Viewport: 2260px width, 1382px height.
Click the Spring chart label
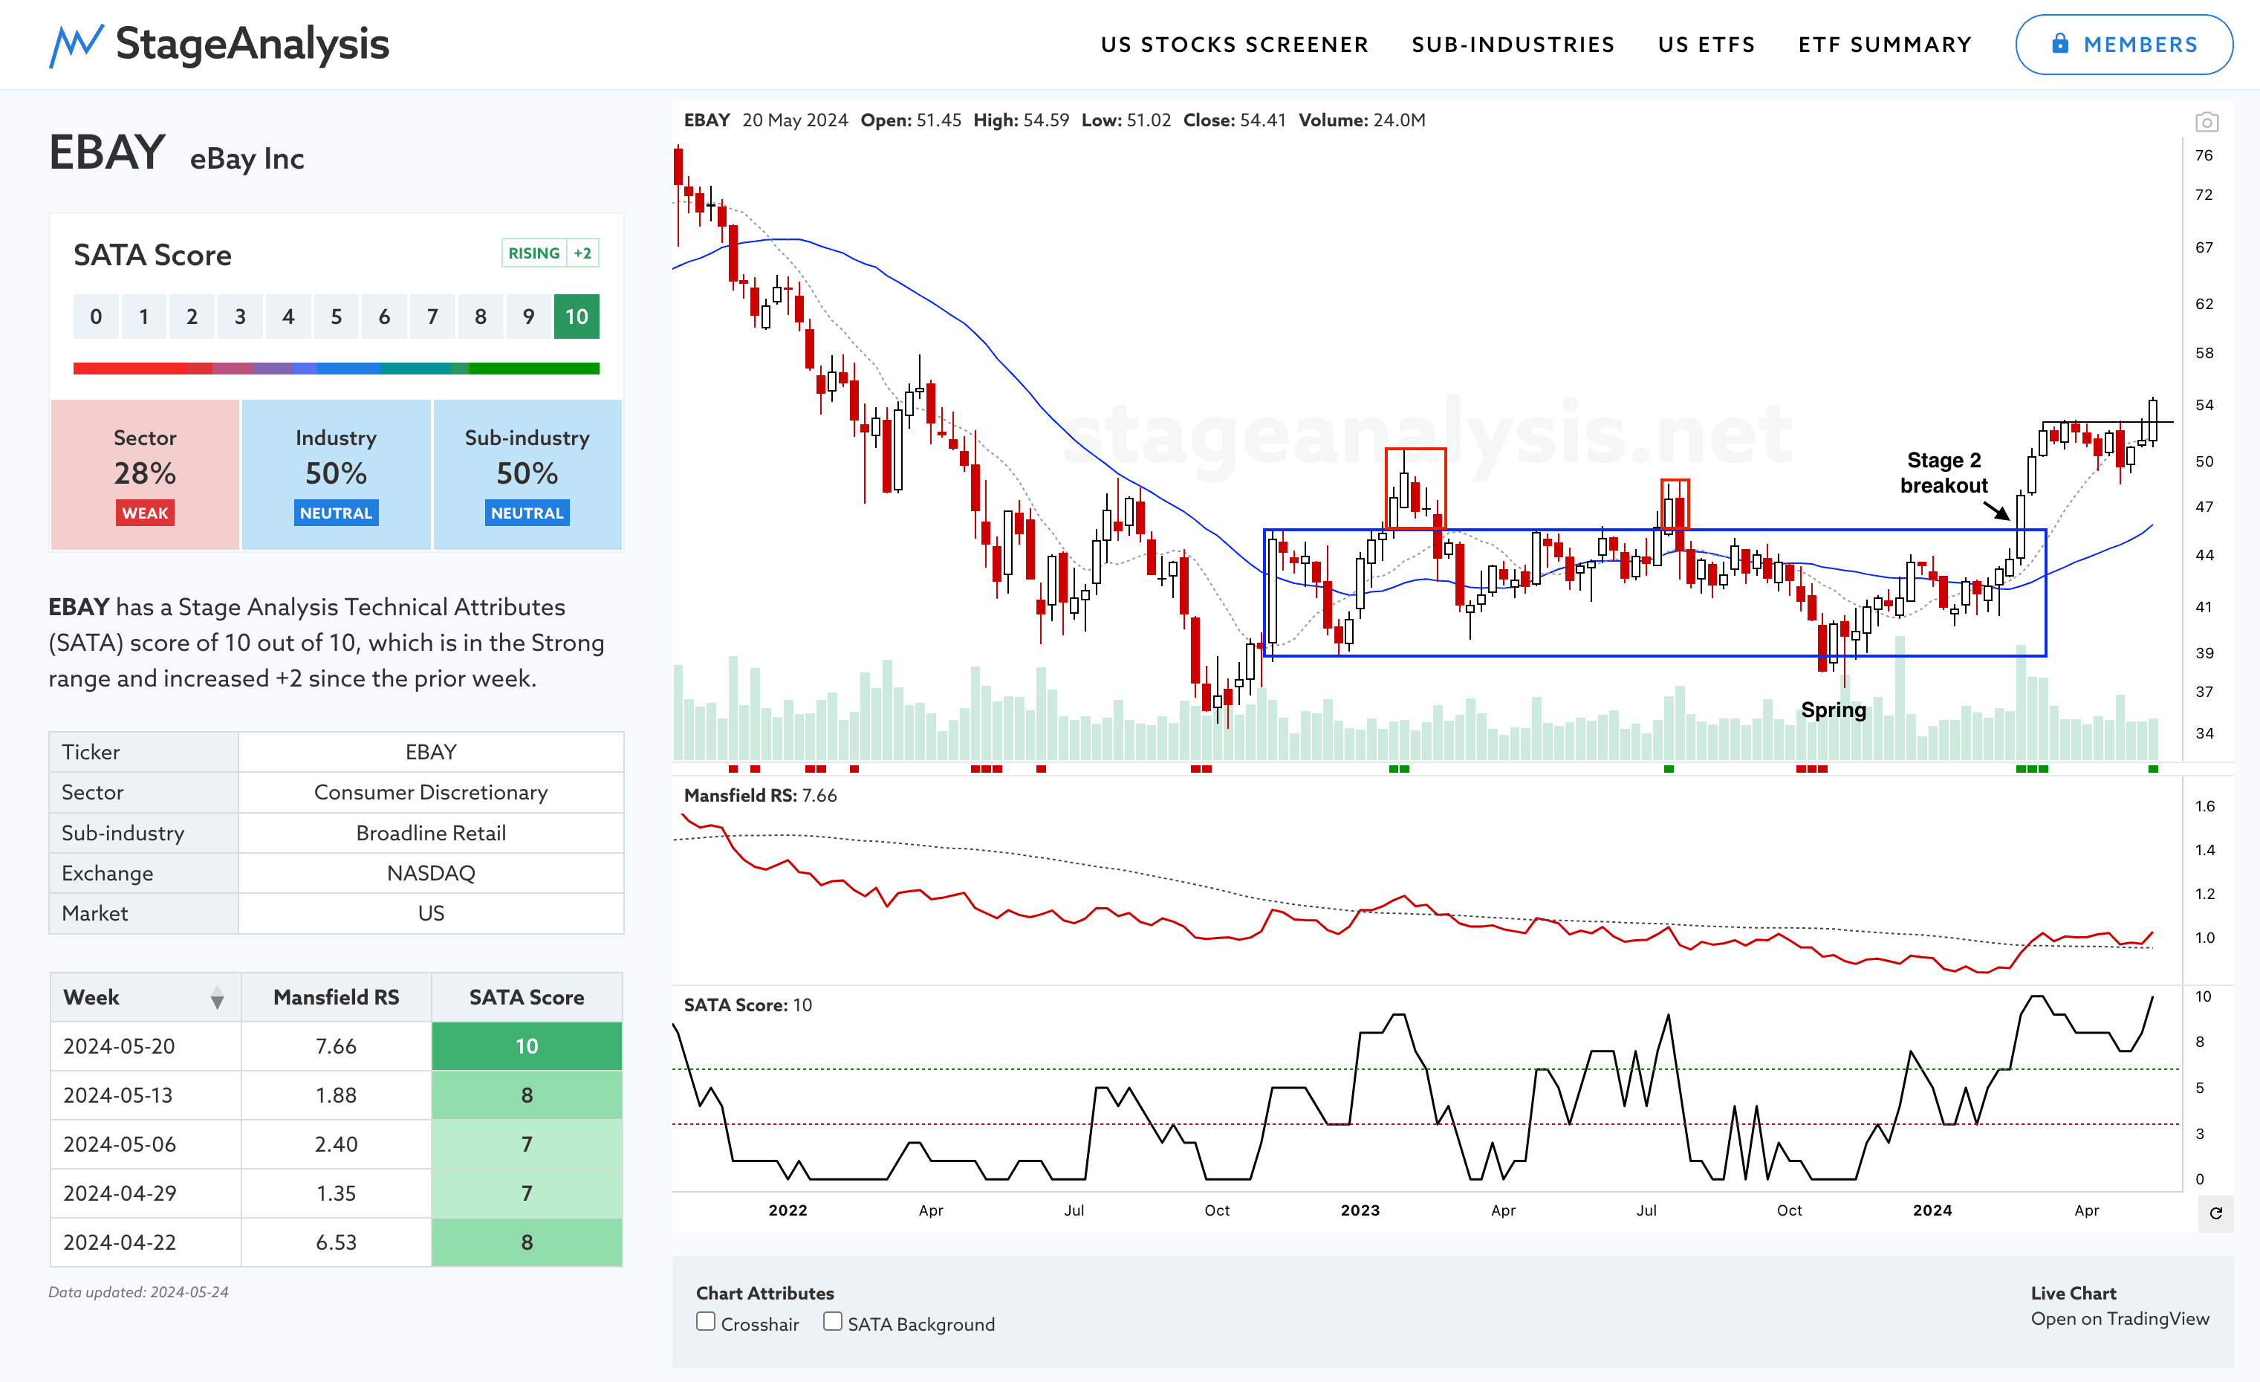(x=1834, y=710)
